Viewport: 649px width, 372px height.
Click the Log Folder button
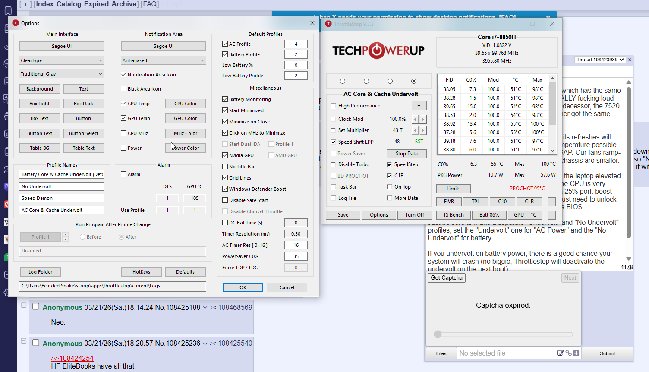pos(40,272)
